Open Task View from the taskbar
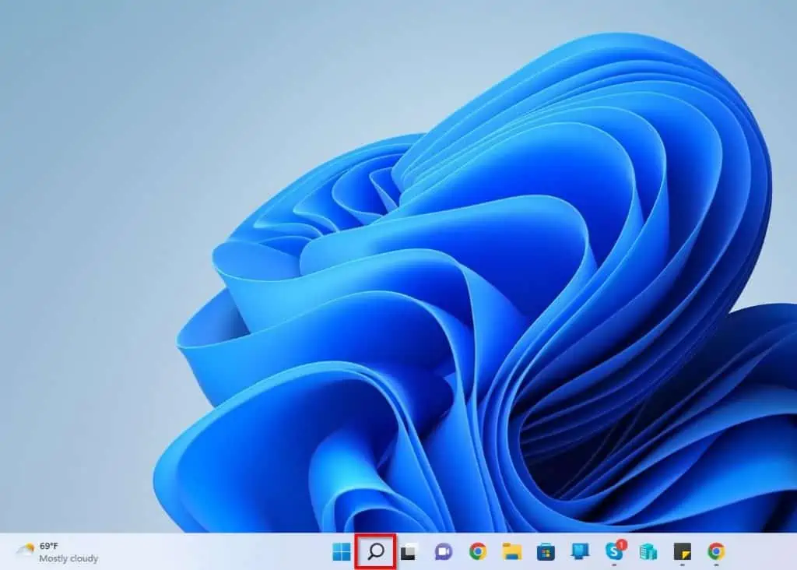Viewport: 797px width, 570px height. [409, 552]
